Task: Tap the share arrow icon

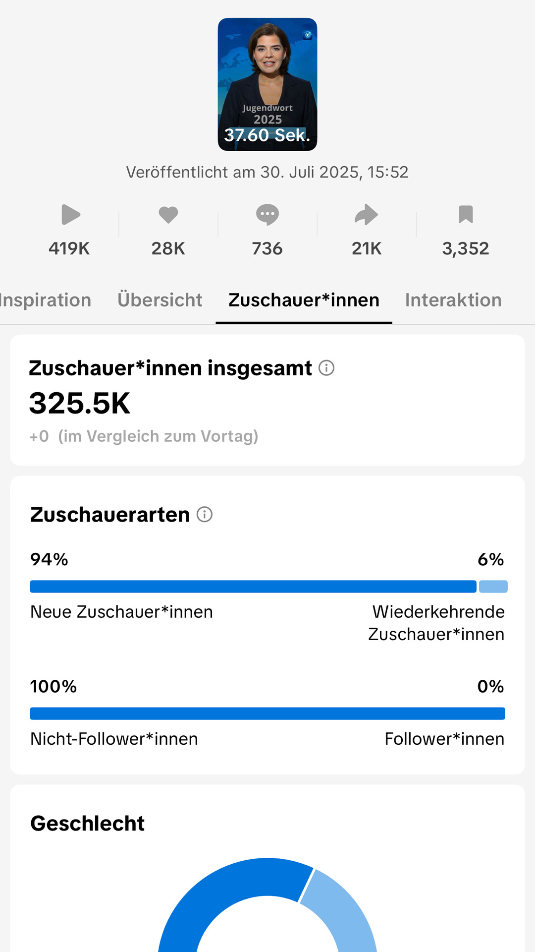Action: click(x=367, y=215)
